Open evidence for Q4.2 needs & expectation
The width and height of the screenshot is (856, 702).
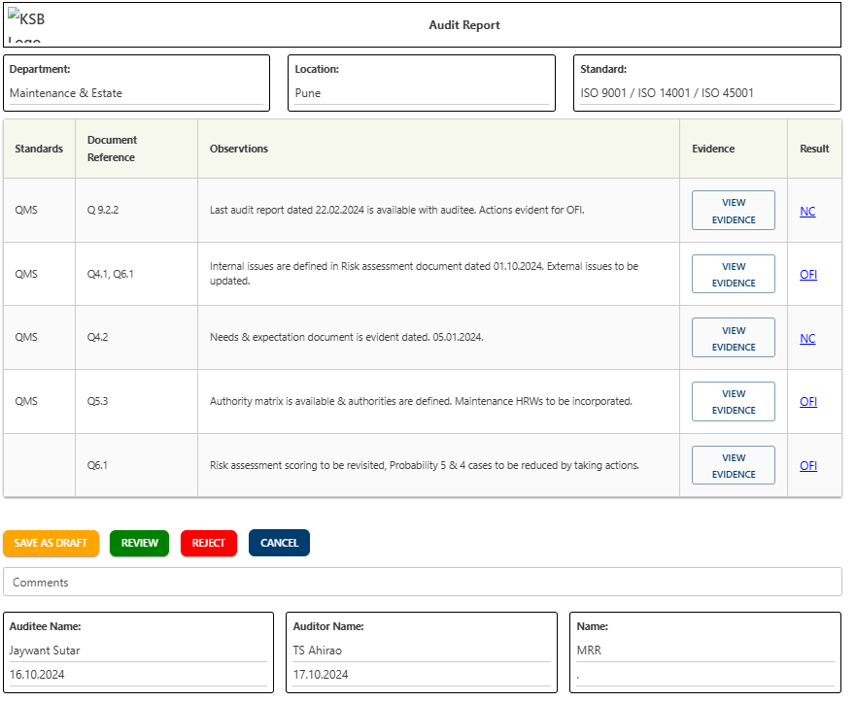pos(733,338)
